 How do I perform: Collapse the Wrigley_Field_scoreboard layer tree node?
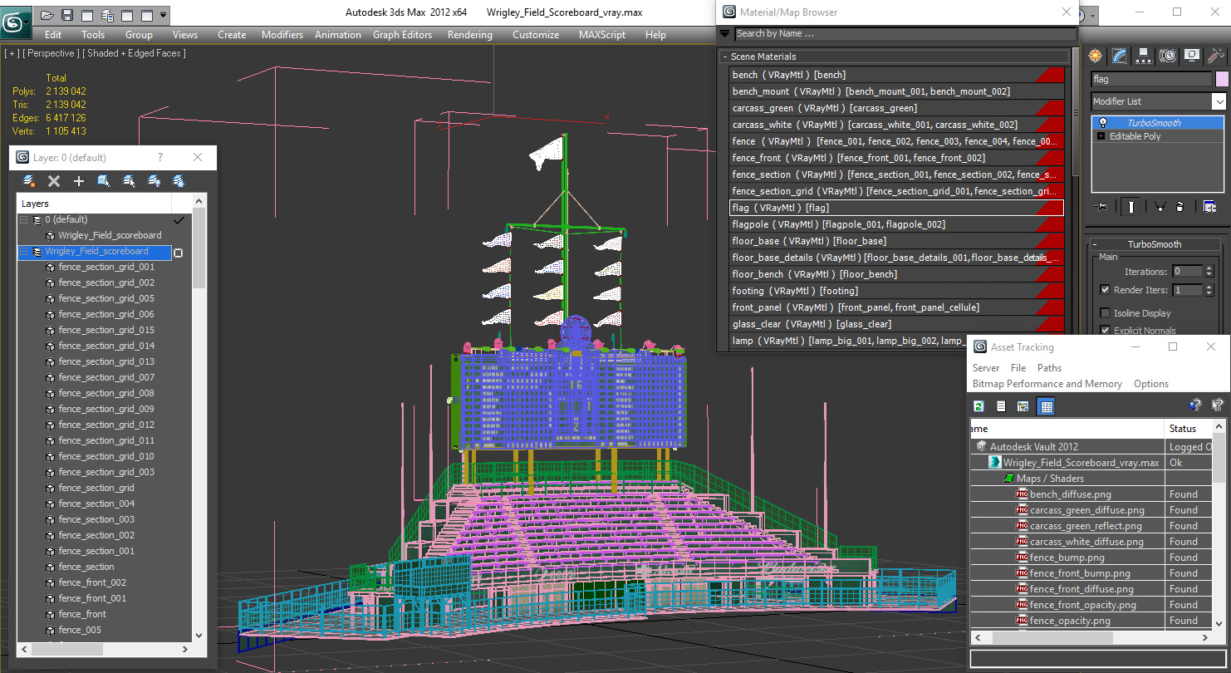pos(23,252)
